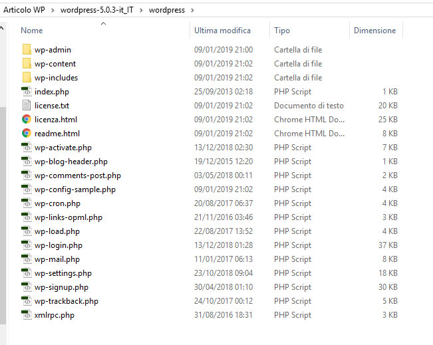433x345 pixels.
Task: Click the scroll up arrow of left pane
Action: [2, 28]
